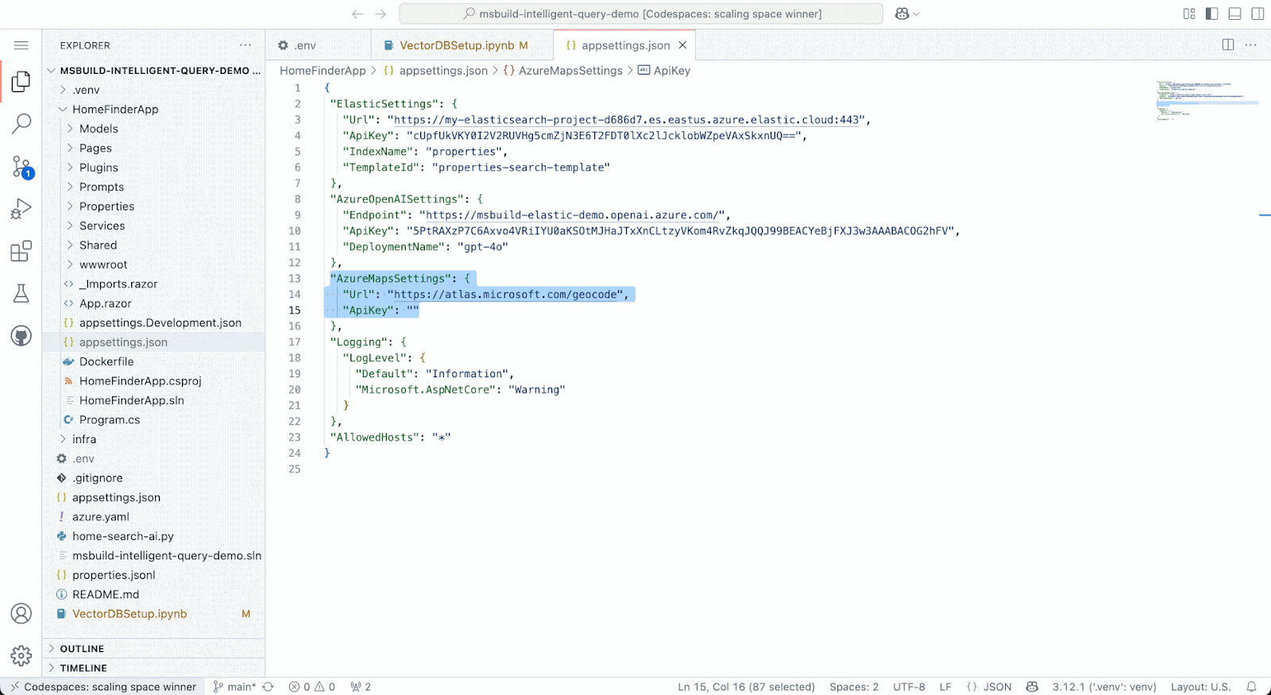Toggle the secondary side bar layout button
Image resolution: width=1271 pixels, height=695 pixels.
[x=1257, y=14]
